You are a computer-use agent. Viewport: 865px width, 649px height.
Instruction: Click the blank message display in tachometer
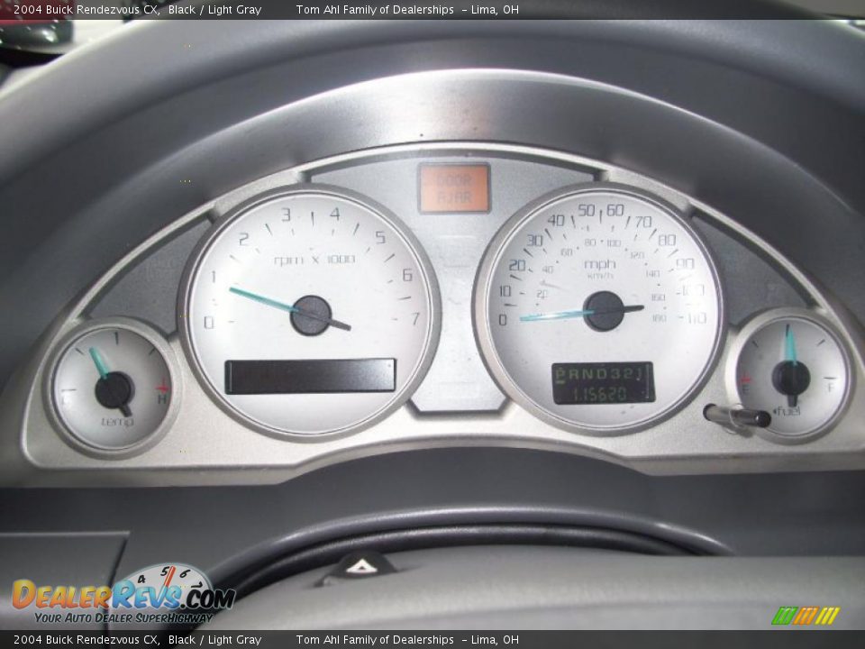coord(311,376)
